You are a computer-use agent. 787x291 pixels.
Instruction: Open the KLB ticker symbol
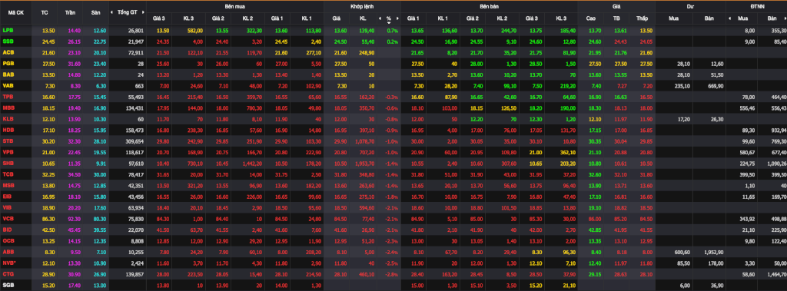pos(8,118)
